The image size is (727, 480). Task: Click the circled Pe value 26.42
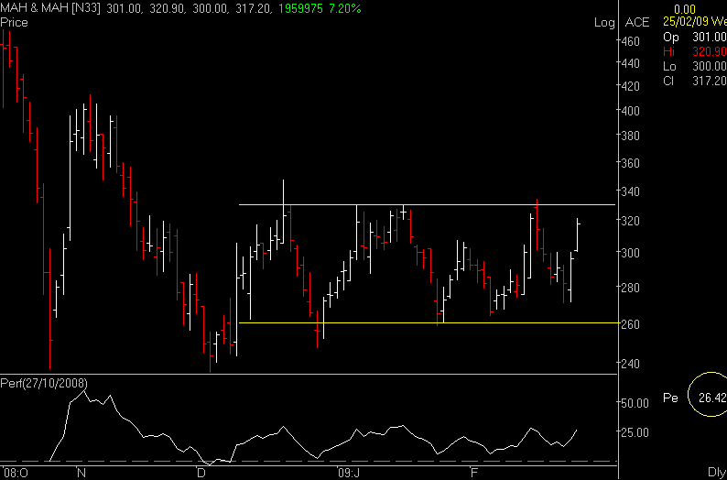point(711,398)
